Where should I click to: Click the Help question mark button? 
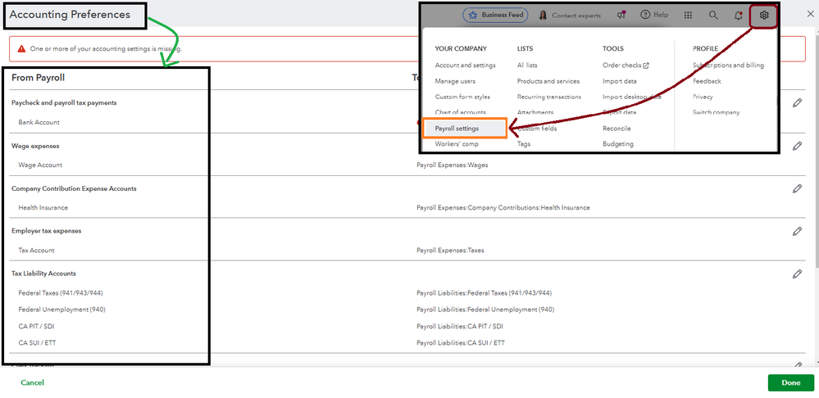coord(654,15)
